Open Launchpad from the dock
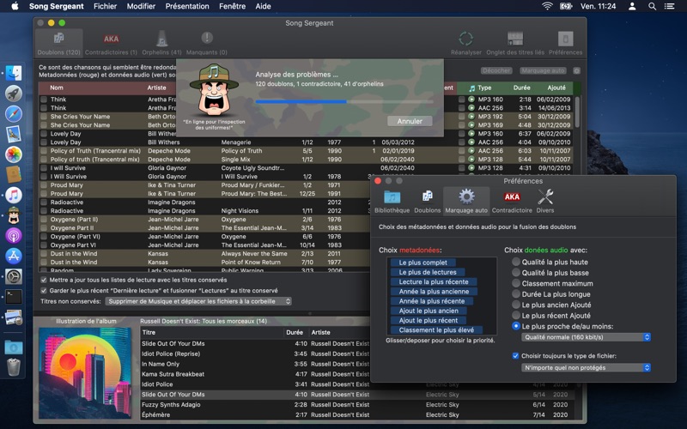Screen dimensions: 687x429 click(x=14, y=94)
